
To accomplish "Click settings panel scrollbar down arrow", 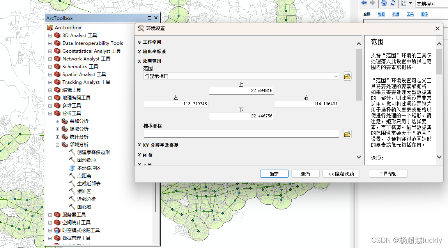I will pos(359,157).
